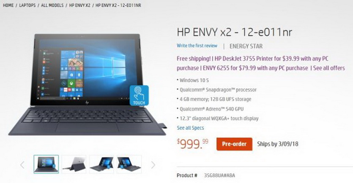Image resolution: width=353 pixels, height=183 pixels.
Task: Click the Pre-order button
Action: pos(234,144)
